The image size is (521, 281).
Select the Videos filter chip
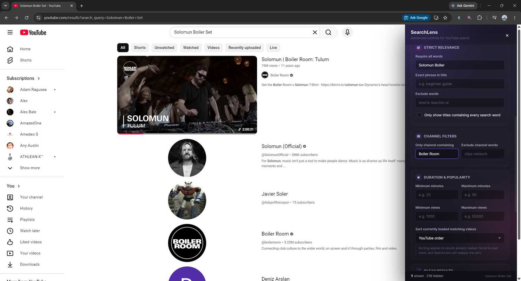click(x=214, y=48)
